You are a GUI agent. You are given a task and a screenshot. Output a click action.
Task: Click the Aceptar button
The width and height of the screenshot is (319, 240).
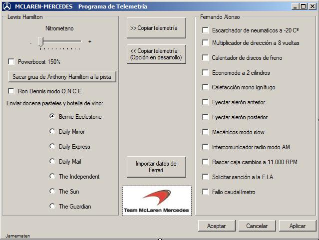(216, 226)
